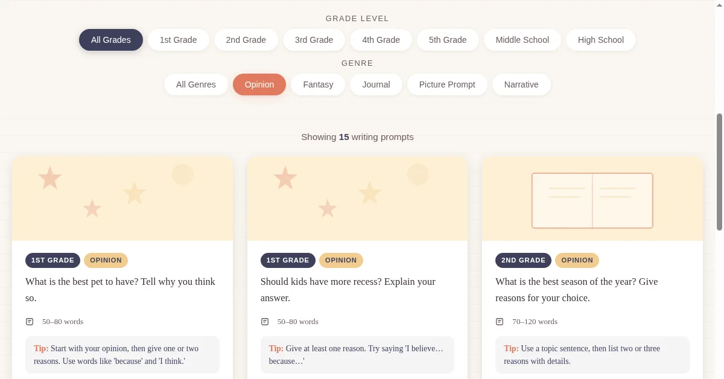Select the Picture Prompt genre

tap(447, 84)
